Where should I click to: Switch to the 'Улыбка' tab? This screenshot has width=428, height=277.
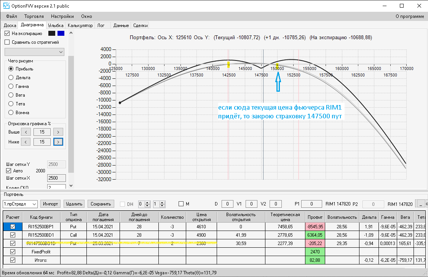pos(56,25)
